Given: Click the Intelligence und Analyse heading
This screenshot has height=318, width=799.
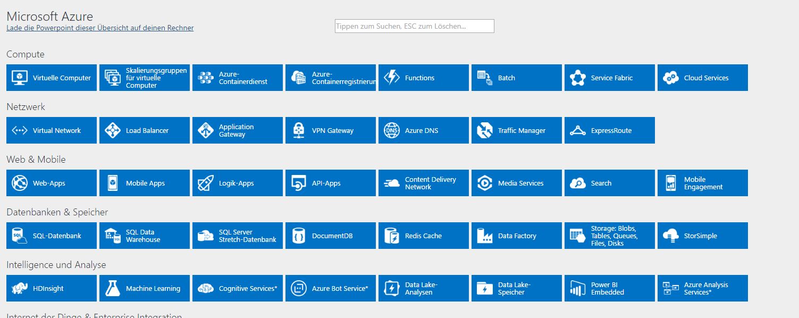Looking at the screenshot, I should pos(56,265).
